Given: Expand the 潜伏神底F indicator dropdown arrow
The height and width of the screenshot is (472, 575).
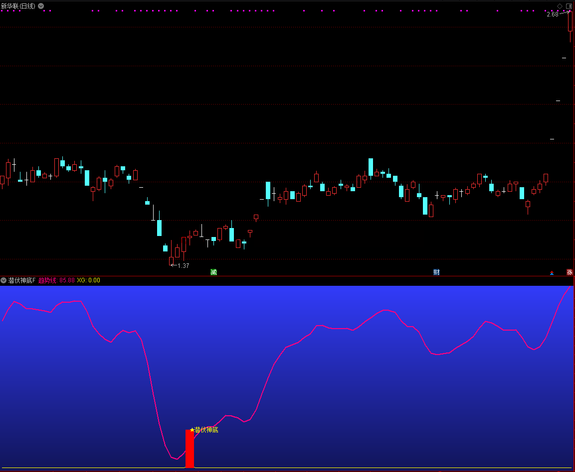Looking at the screenshot, I should 3,280.
